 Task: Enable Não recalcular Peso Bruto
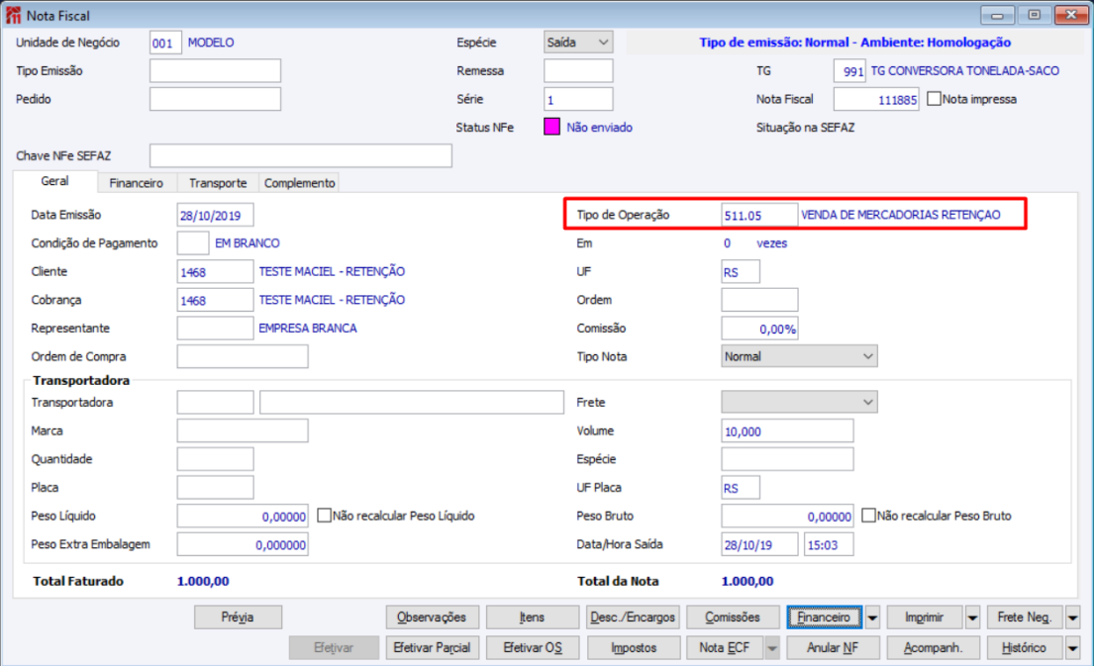click(x=868, y=516)
